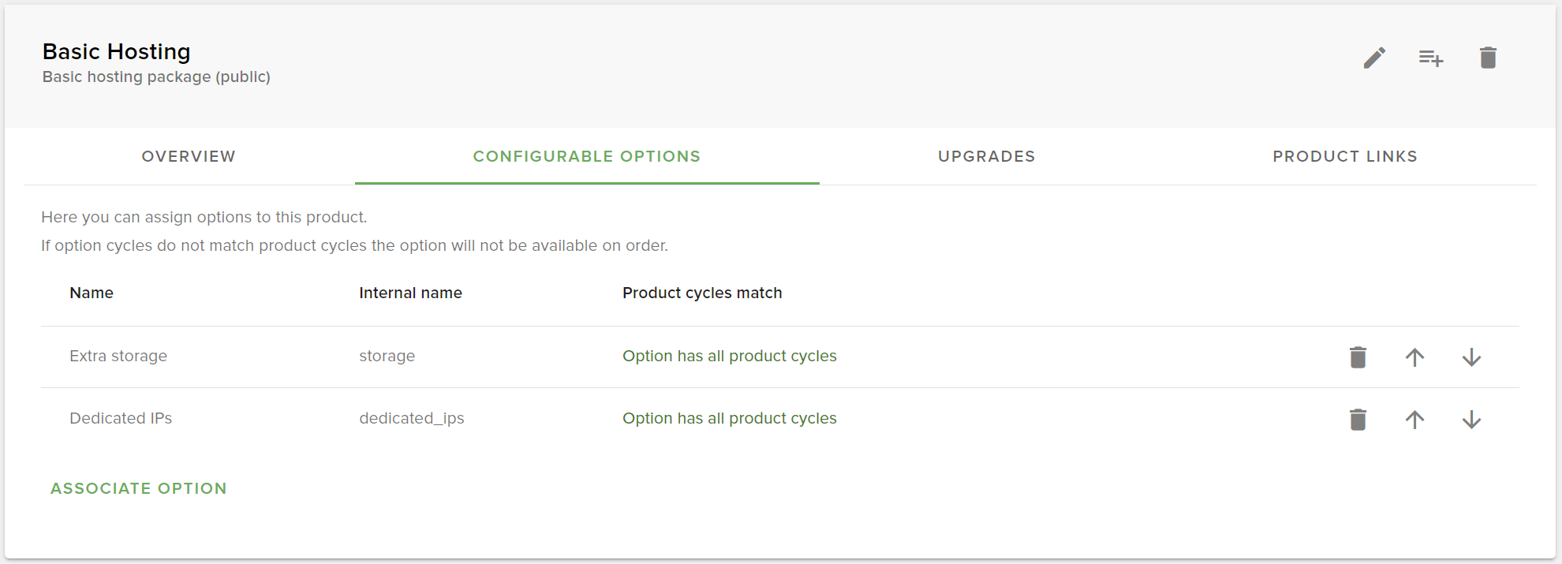
Task: Remove the Dedicated IPs option
Action: (1358, 420)
